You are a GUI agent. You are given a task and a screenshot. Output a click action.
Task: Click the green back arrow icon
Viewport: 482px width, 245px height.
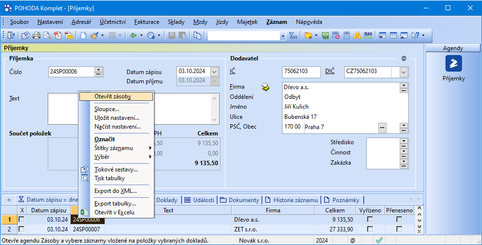pos(133,36)
